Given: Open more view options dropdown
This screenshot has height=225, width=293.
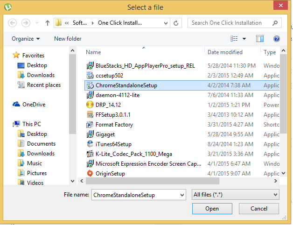Looking at the screenshot, I should 244,39.
